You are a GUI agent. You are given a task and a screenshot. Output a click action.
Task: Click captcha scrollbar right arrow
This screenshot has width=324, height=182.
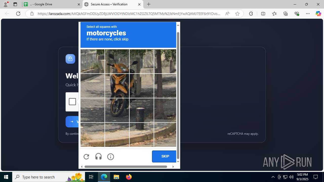tap(173, 167)
